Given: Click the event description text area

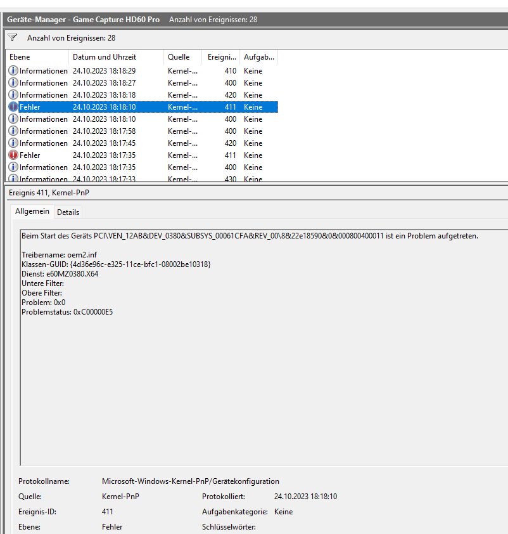Looking at the screenshot, I should pos(264,348).
